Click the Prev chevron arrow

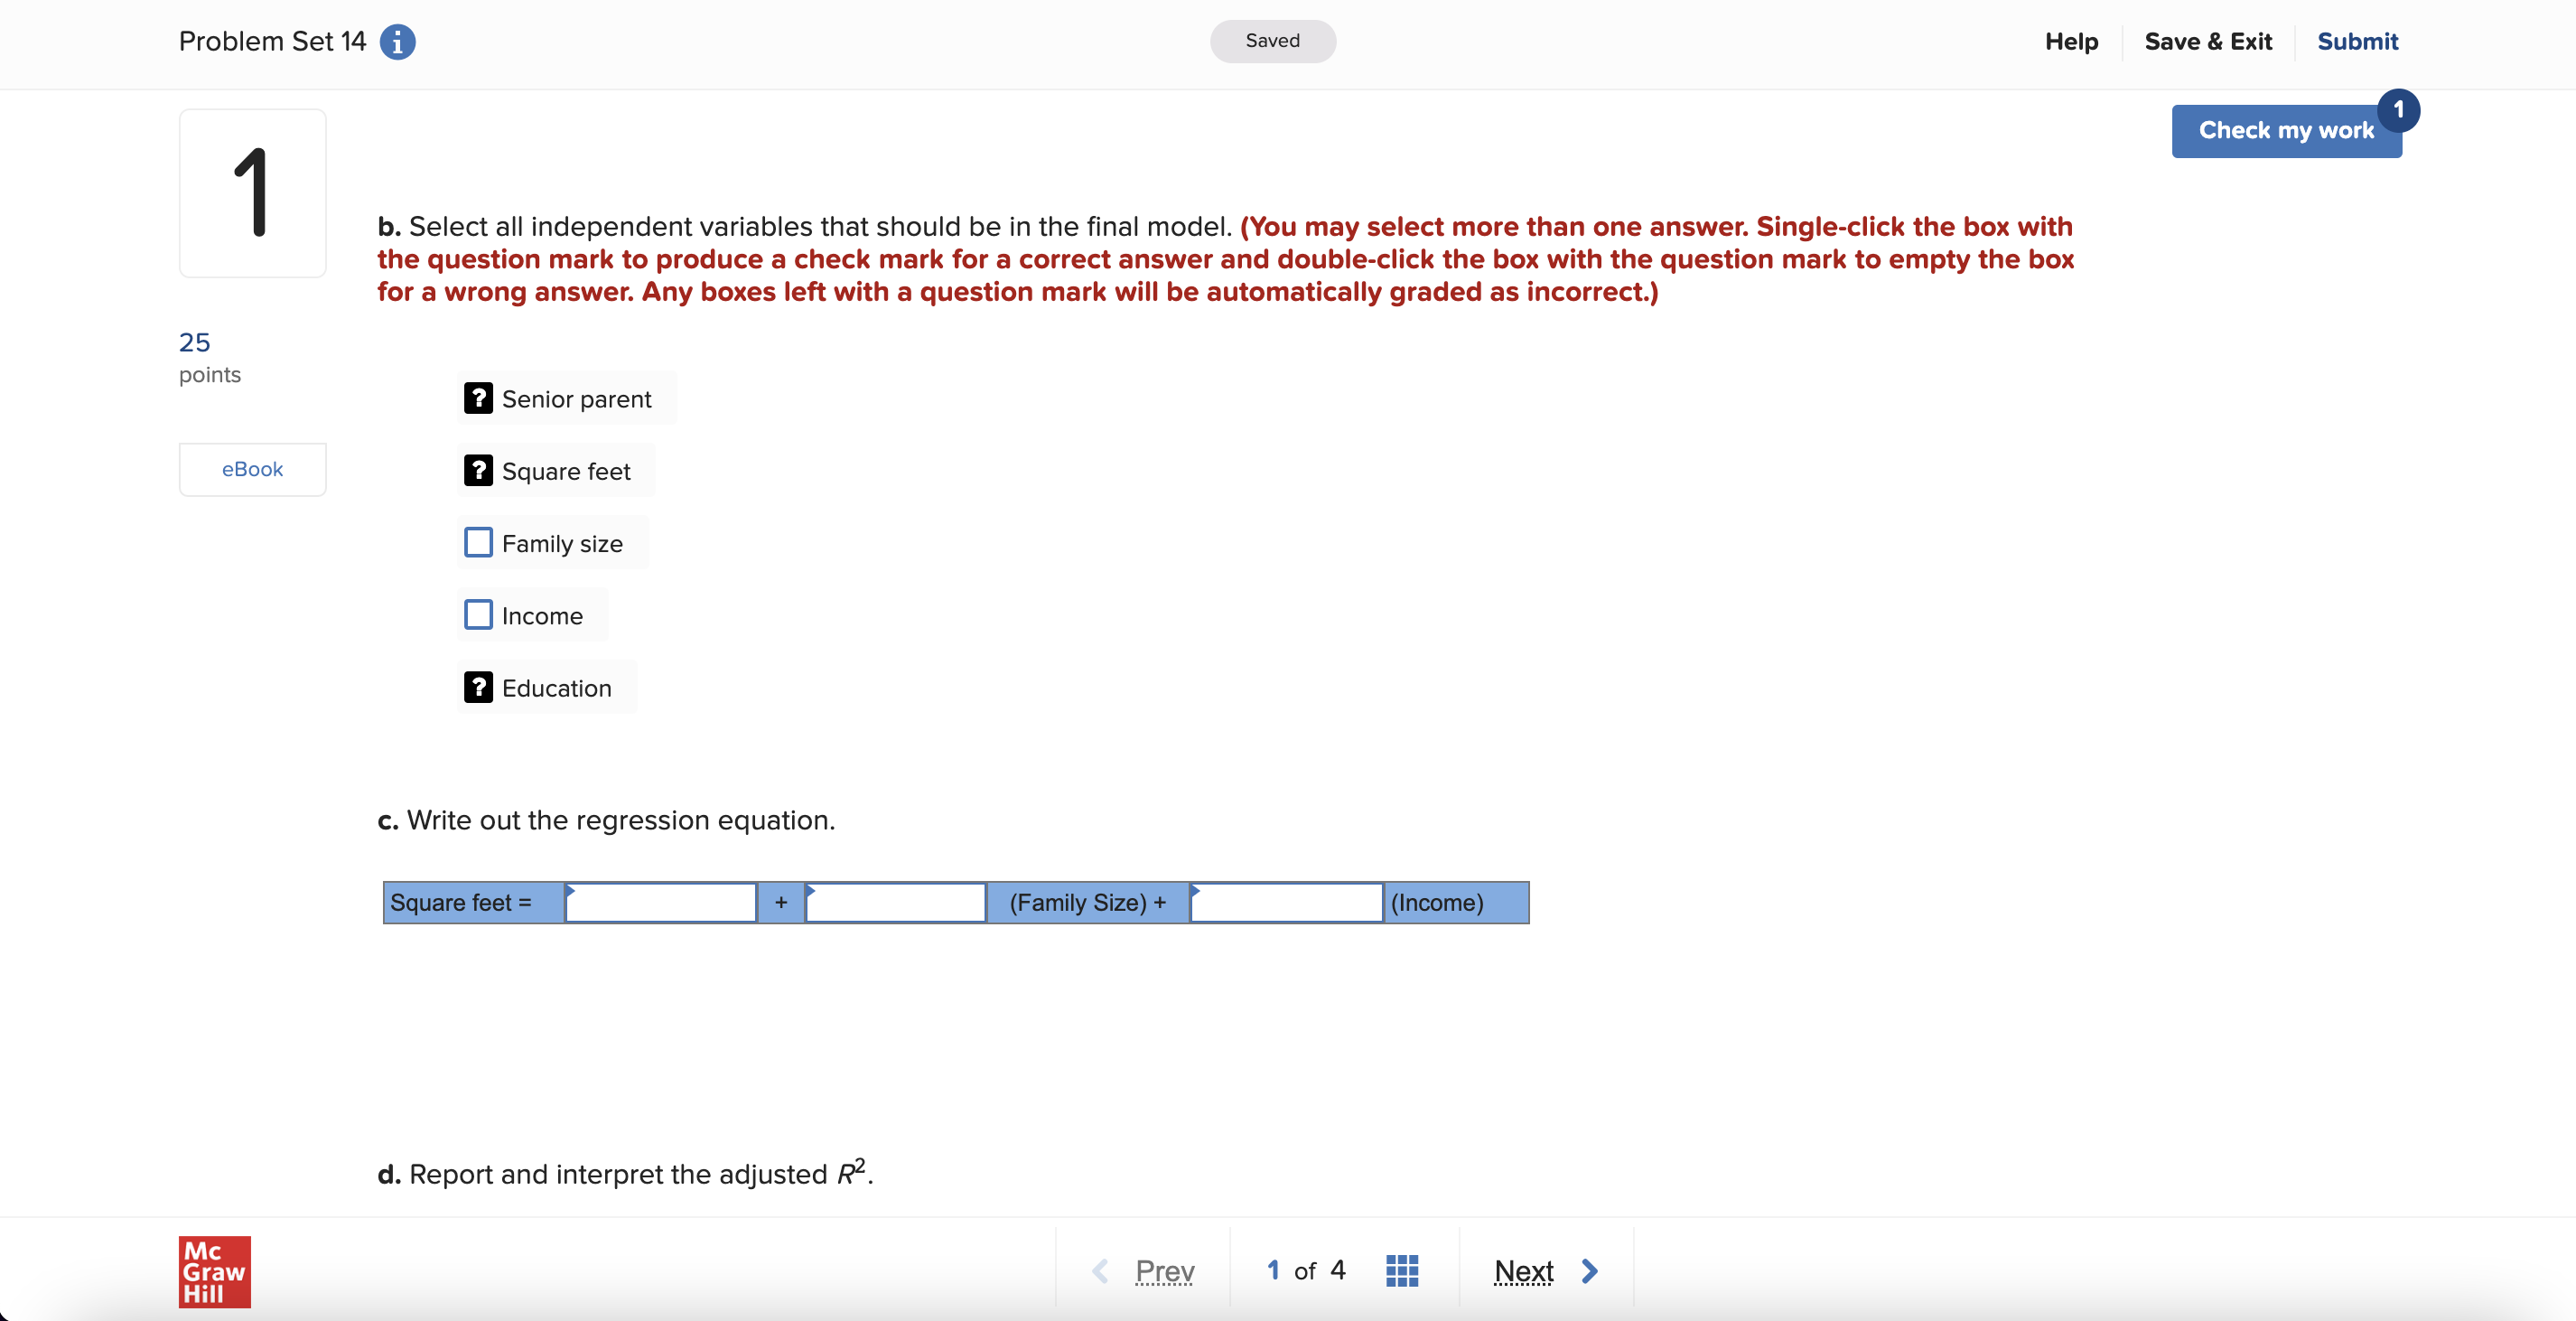(x=1101, y=1271)
